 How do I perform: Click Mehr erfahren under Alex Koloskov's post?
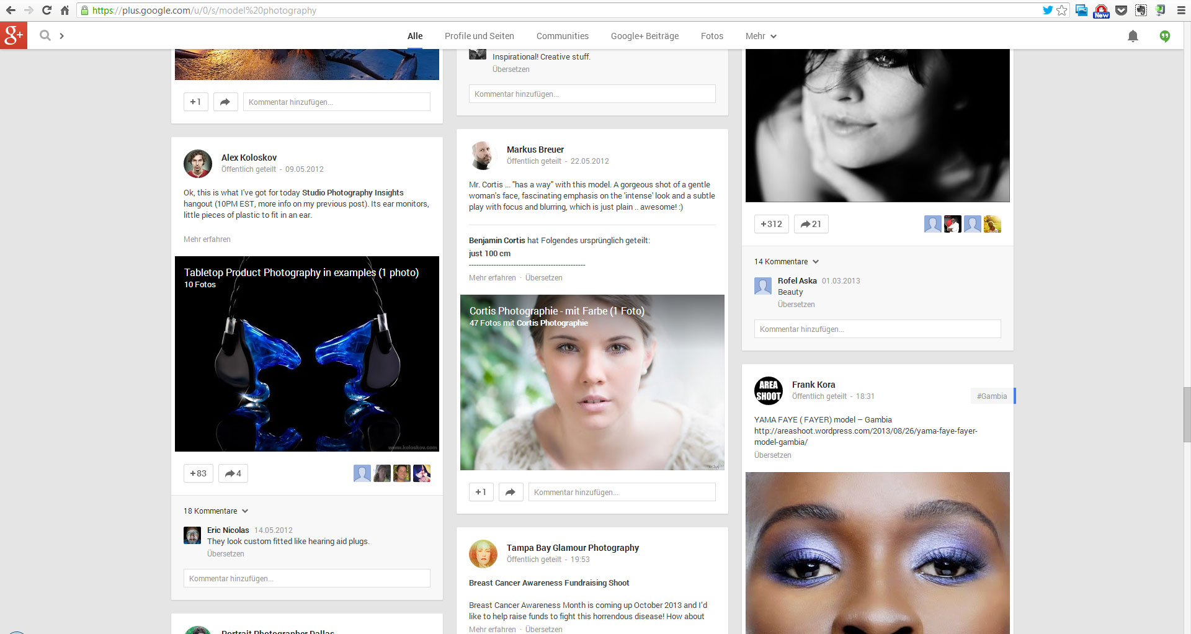pos(207,239)
